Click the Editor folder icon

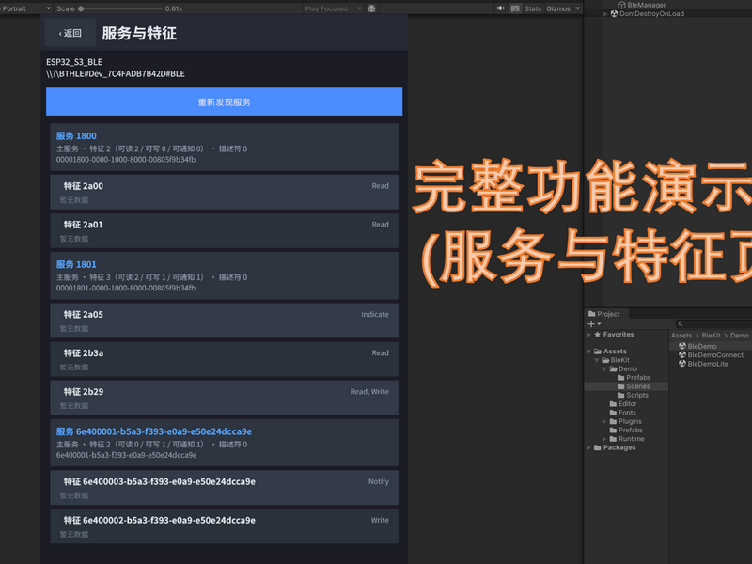click(x=613, y=404)
